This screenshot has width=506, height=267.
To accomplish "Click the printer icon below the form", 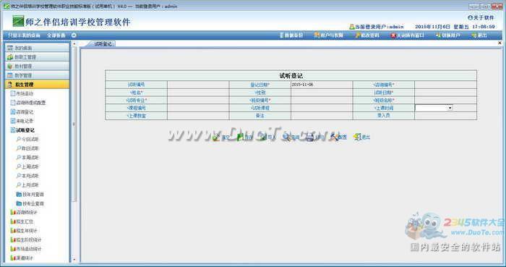I will (x=310, y=137).
